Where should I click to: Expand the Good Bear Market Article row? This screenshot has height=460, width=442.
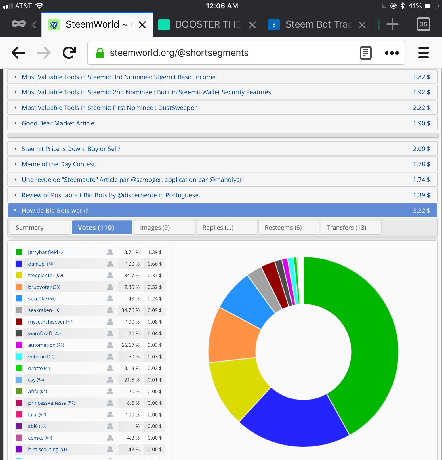point(222,123)
